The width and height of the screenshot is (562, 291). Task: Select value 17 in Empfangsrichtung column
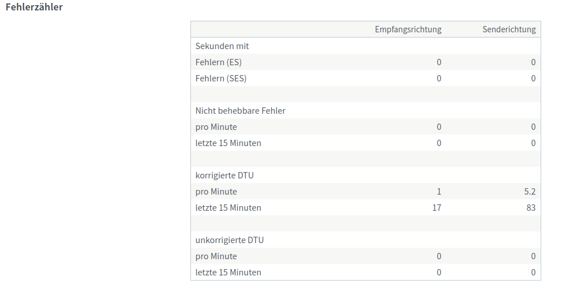coord(437,207)
